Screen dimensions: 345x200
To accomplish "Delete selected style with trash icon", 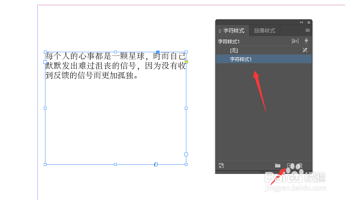I will [300, 165].
